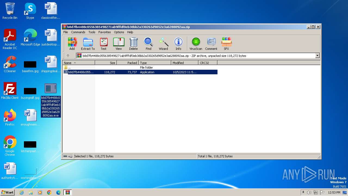
Task: Select the enoughmem Word document icon
Action: pyautogui.click(x=30, y=118)
